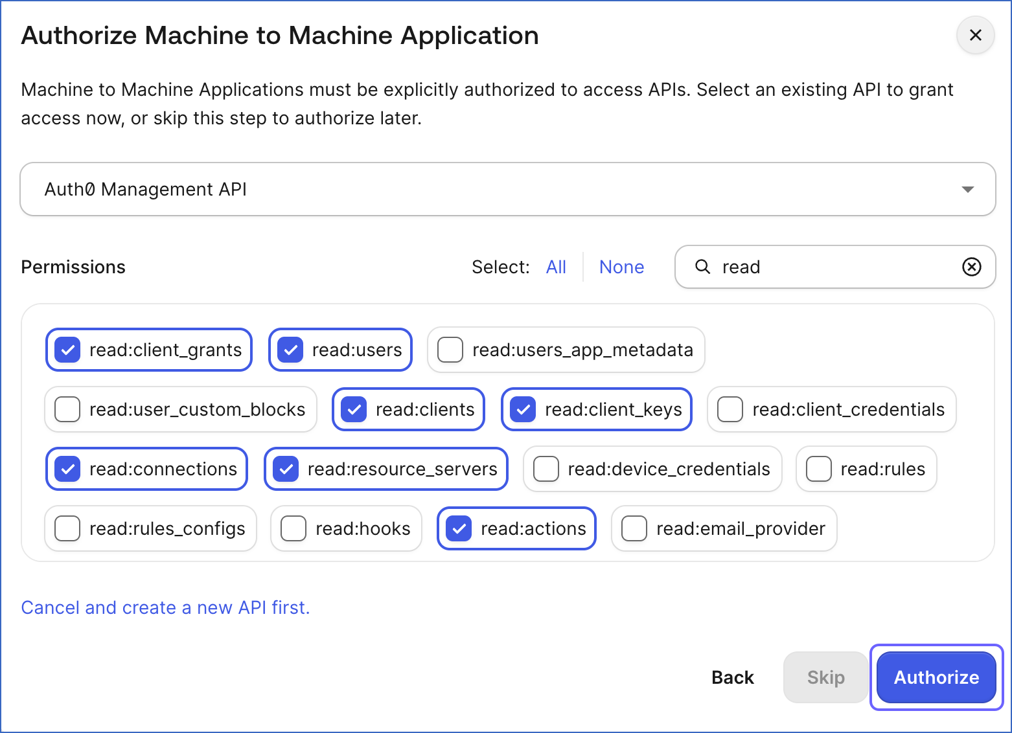Uncheck read:client_grants permission
The height and width of the screenshot is (733, 1012).
click(x=67, y=350)
